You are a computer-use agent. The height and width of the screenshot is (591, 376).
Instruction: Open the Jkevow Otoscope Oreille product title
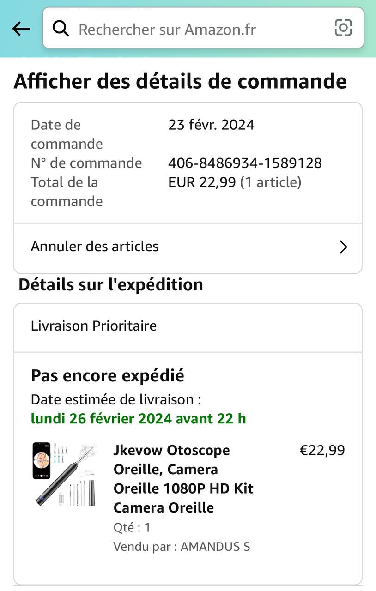click(x=183, y=479)
